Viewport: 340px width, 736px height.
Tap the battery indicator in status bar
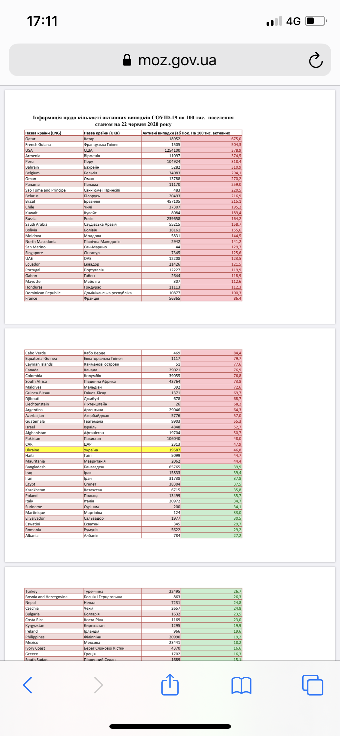pyautogui.click(x=316, y=21)
